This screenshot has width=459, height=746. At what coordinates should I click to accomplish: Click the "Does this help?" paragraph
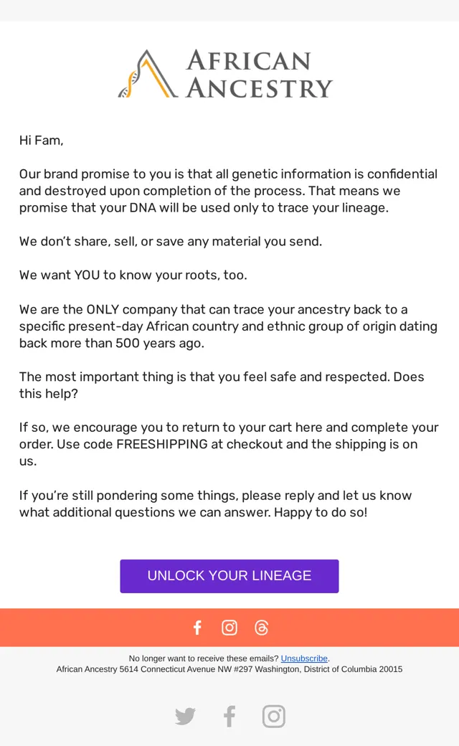click(x=222, y=385)
